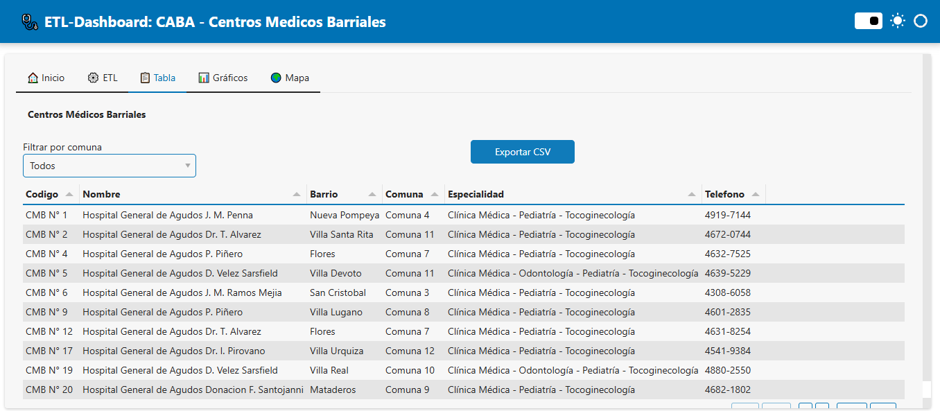
Task: Sort by the Telefono column arrow
Action: coord(756,195)
